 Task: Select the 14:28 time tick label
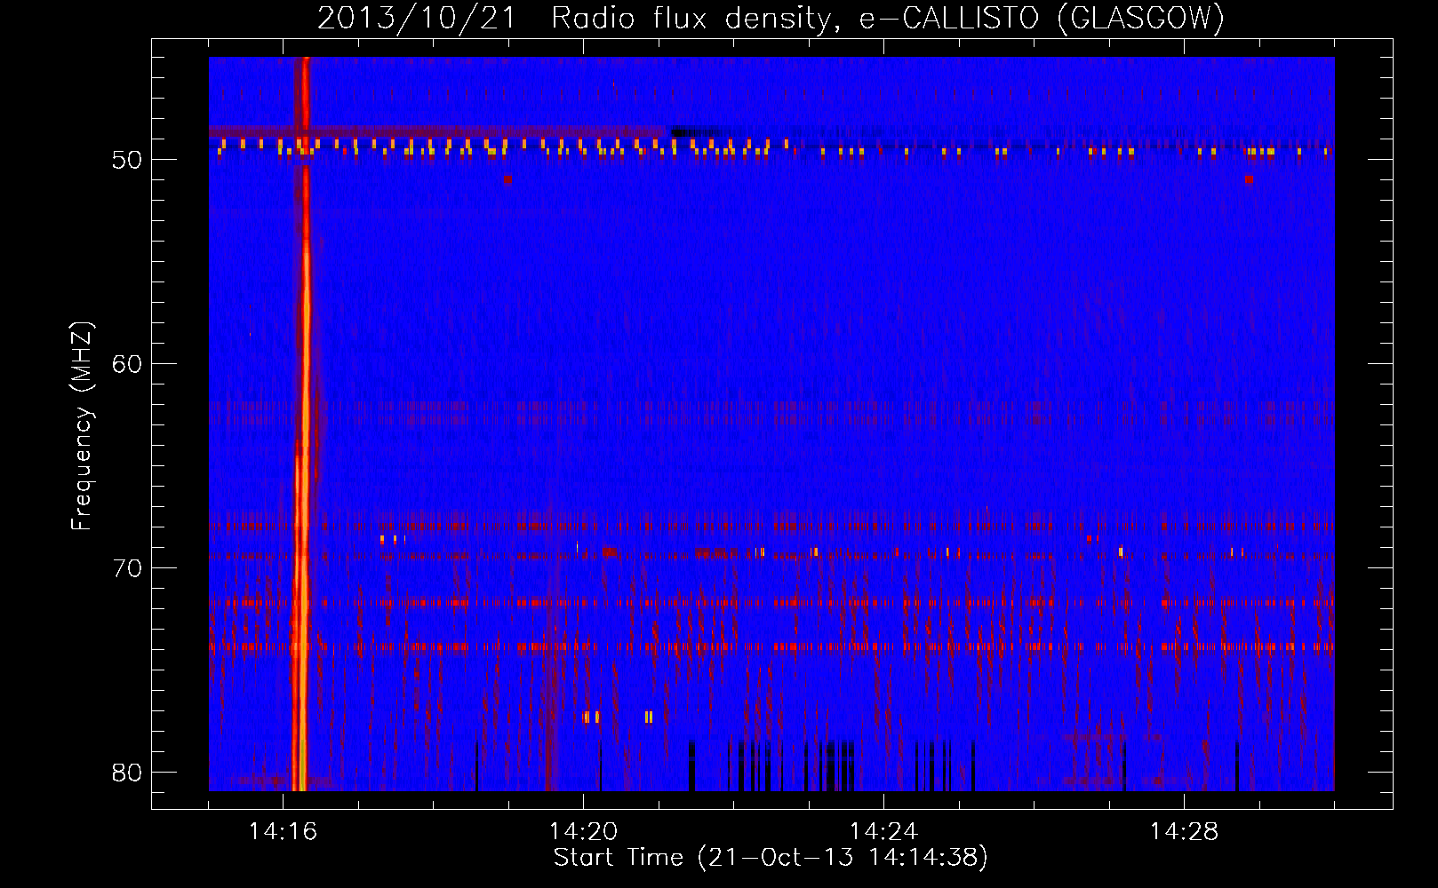[1184, 831]
